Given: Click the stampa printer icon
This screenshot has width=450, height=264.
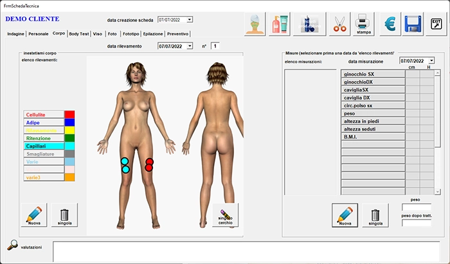Looking at the screenshot, I should pos(364,24).
